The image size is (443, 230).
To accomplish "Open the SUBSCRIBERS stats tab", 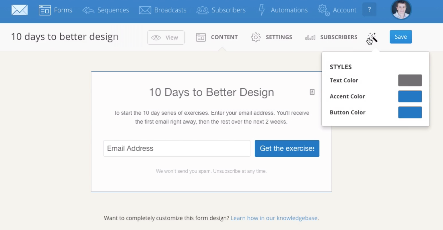I will [331, 37].
